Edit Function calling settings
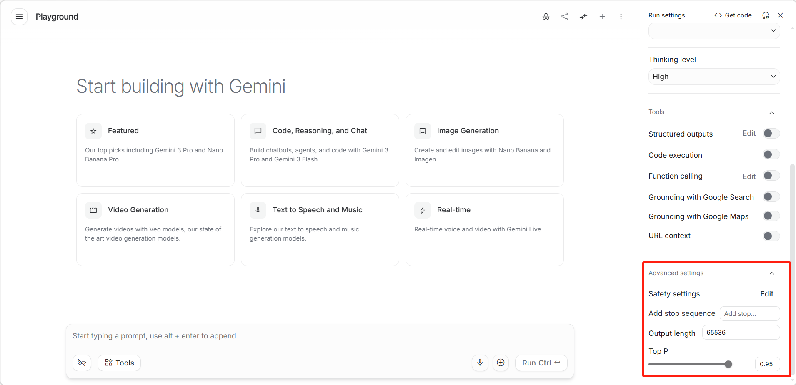Image resolution: width=796 pixels, height=385 pixels. 749,176
